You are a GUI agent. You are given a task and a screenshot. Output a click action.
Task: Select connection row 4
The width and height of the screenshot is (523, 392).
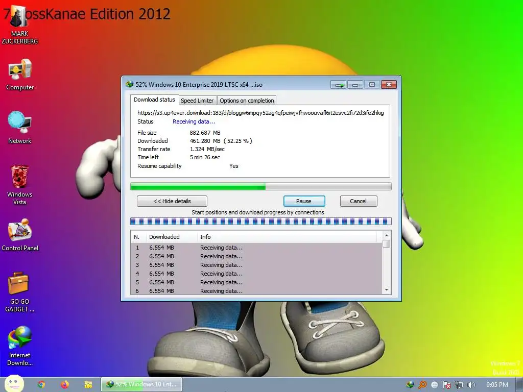(256, 274)
